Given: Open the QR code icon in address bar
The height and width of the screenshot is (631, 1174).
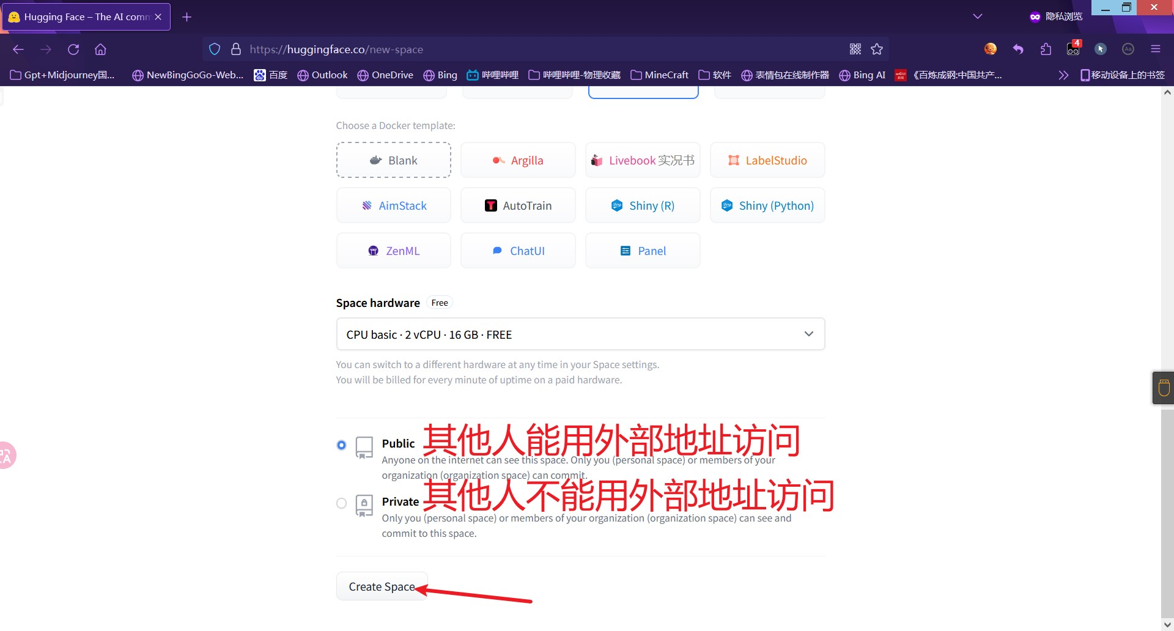Looking at the screenshot, I should coord(855,50).
